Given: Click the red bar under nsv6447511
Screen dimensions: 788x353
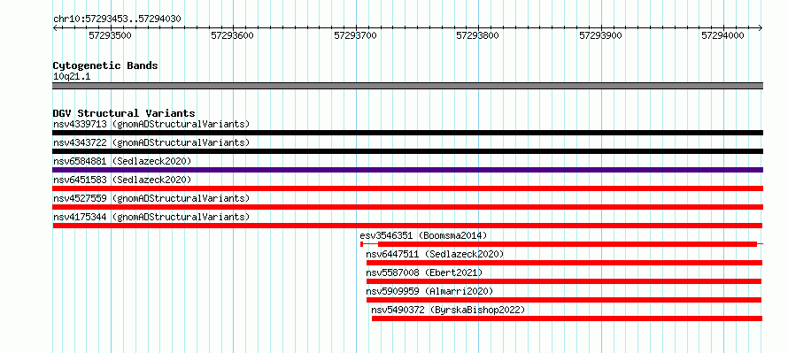Looking at the screenshot, I should point(564,263).
